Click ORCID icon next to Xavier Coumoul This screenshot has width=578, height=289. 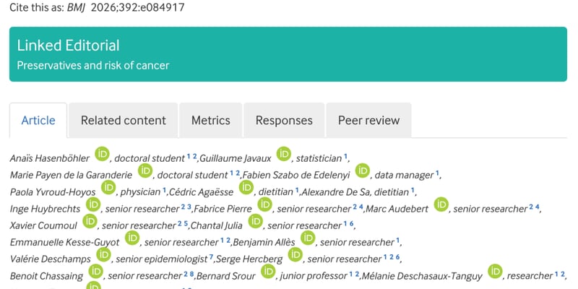(90, 222)
